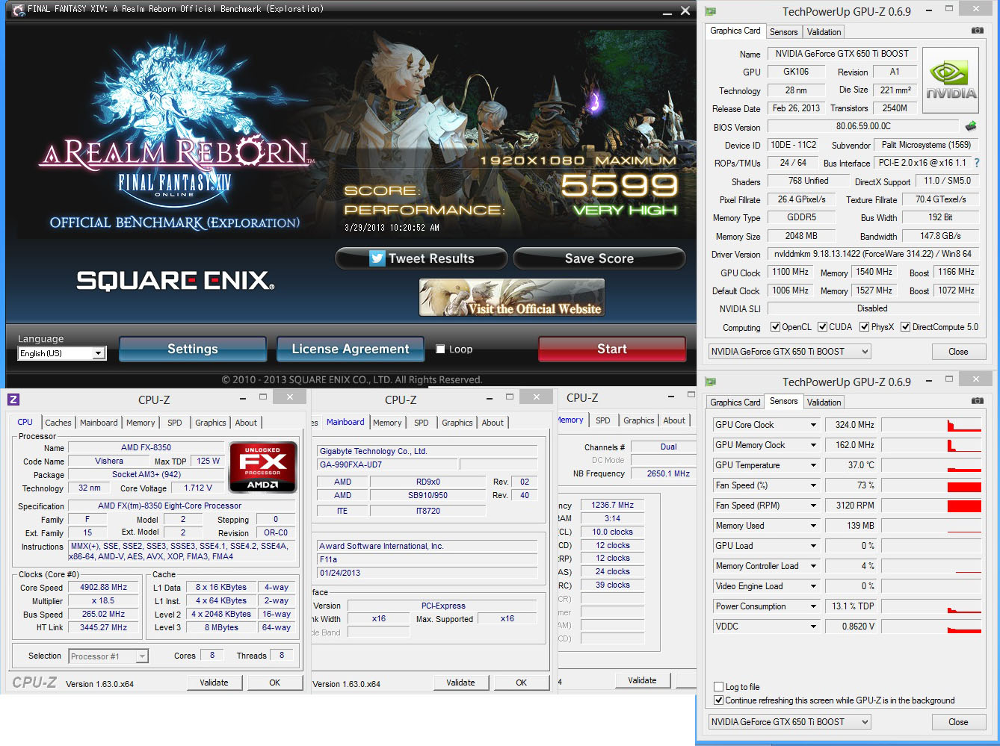This screenshot has height=746, width=1000.
Task: Click the purple CPU-Z title bar icon
Action: coord(13,400)
